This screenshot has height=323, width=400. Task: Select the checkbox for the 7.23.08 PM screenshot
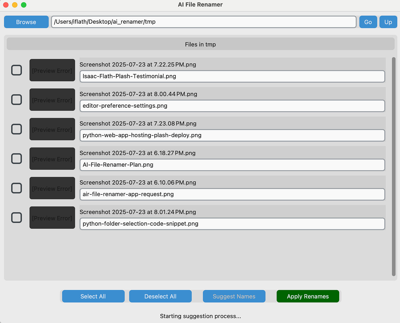[16, 129]
